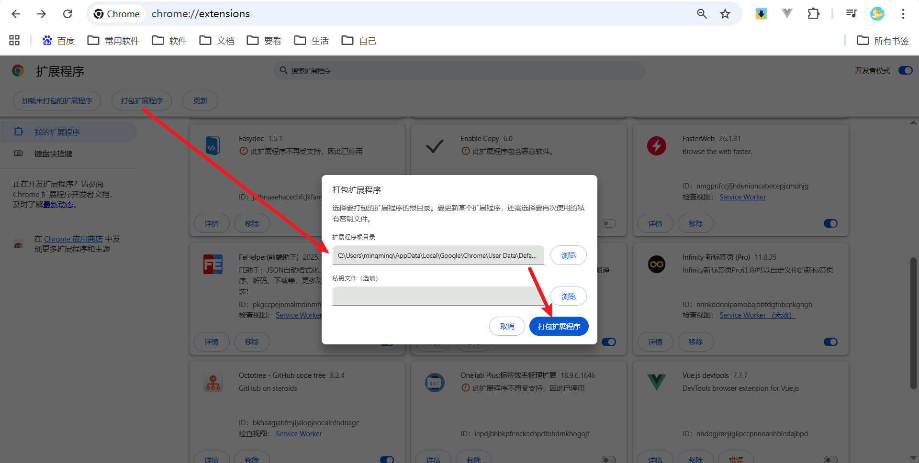Click the 打包扩展程序 toolbar button
Screen dimensions: 919x463
pyautogui.click(x=142, y=101)
